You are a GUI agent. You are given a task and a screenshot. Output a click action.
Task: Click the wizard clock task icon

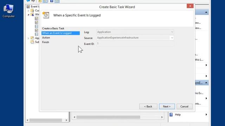(x=46, y=15)
